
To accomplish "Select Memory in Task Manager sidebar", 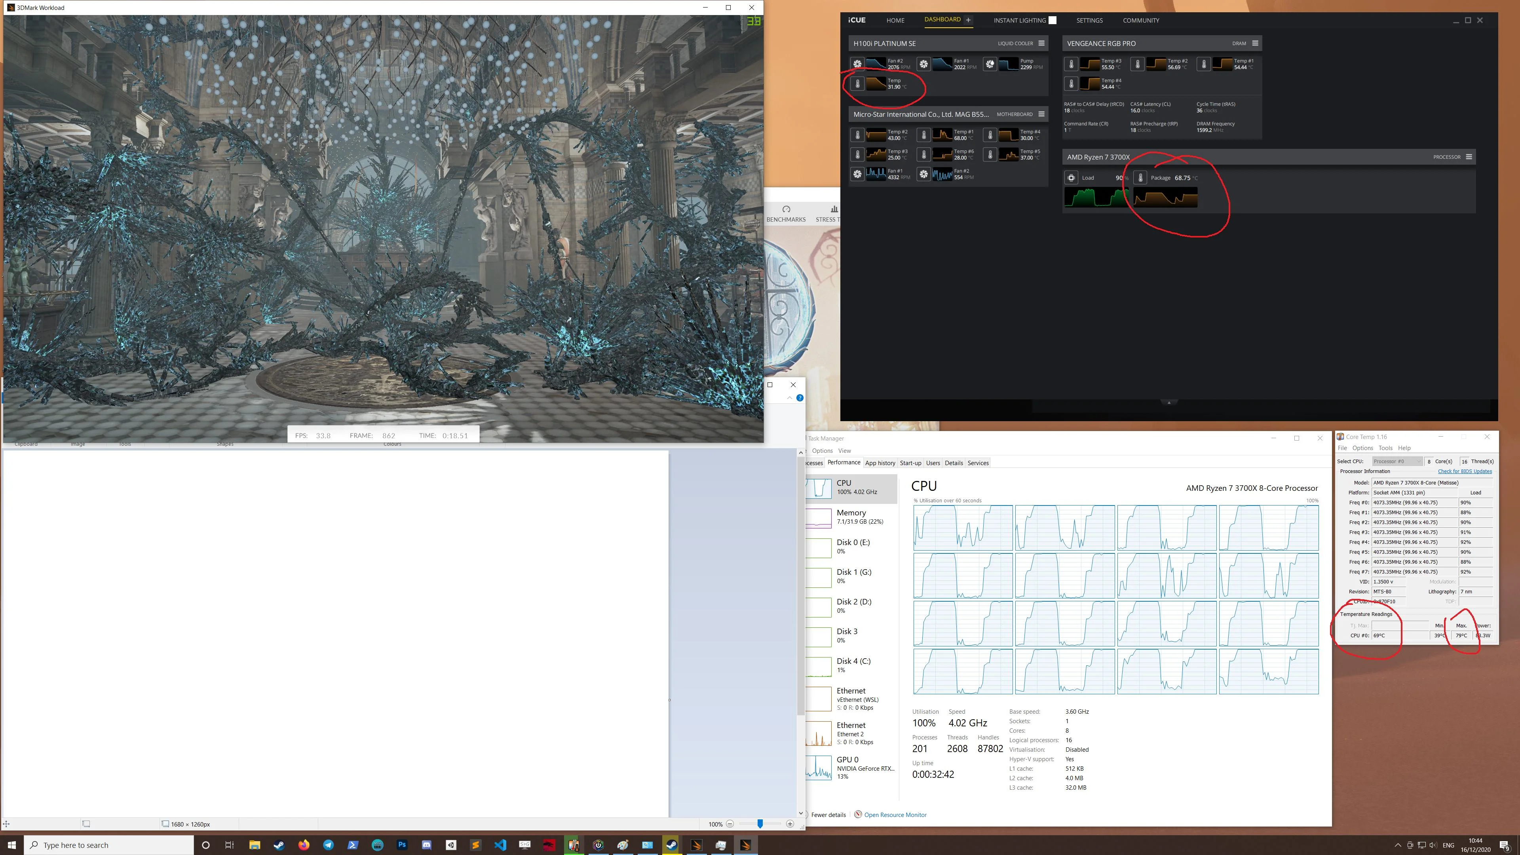I will pos(851,517).
